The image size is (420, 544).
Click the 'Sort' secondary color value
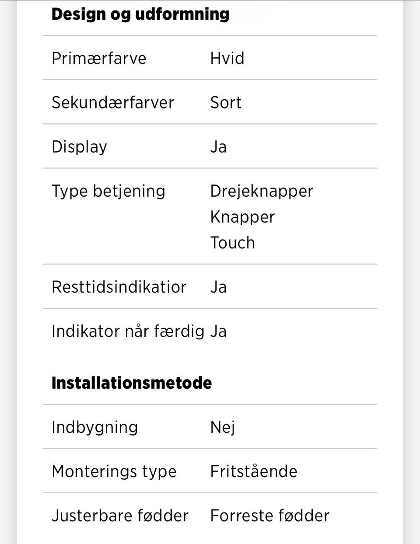pyautogui.click(x=226, y=102)
